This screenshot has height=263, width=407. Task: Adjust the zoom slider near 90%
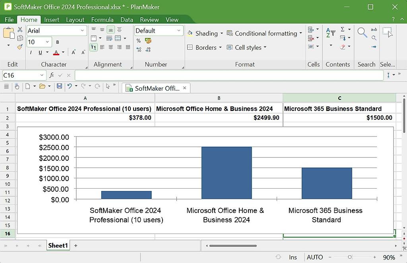tap(350, 257)
